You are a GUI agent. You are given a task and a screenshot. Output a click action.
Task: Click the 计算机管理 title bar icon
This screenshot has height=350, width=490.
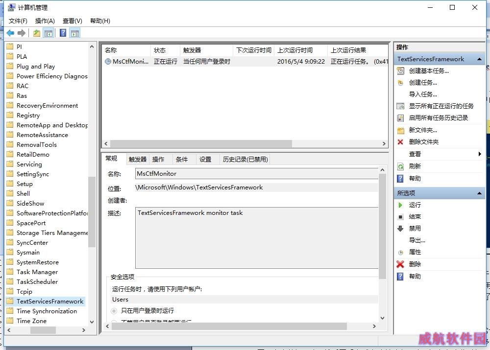coord(11,7)
